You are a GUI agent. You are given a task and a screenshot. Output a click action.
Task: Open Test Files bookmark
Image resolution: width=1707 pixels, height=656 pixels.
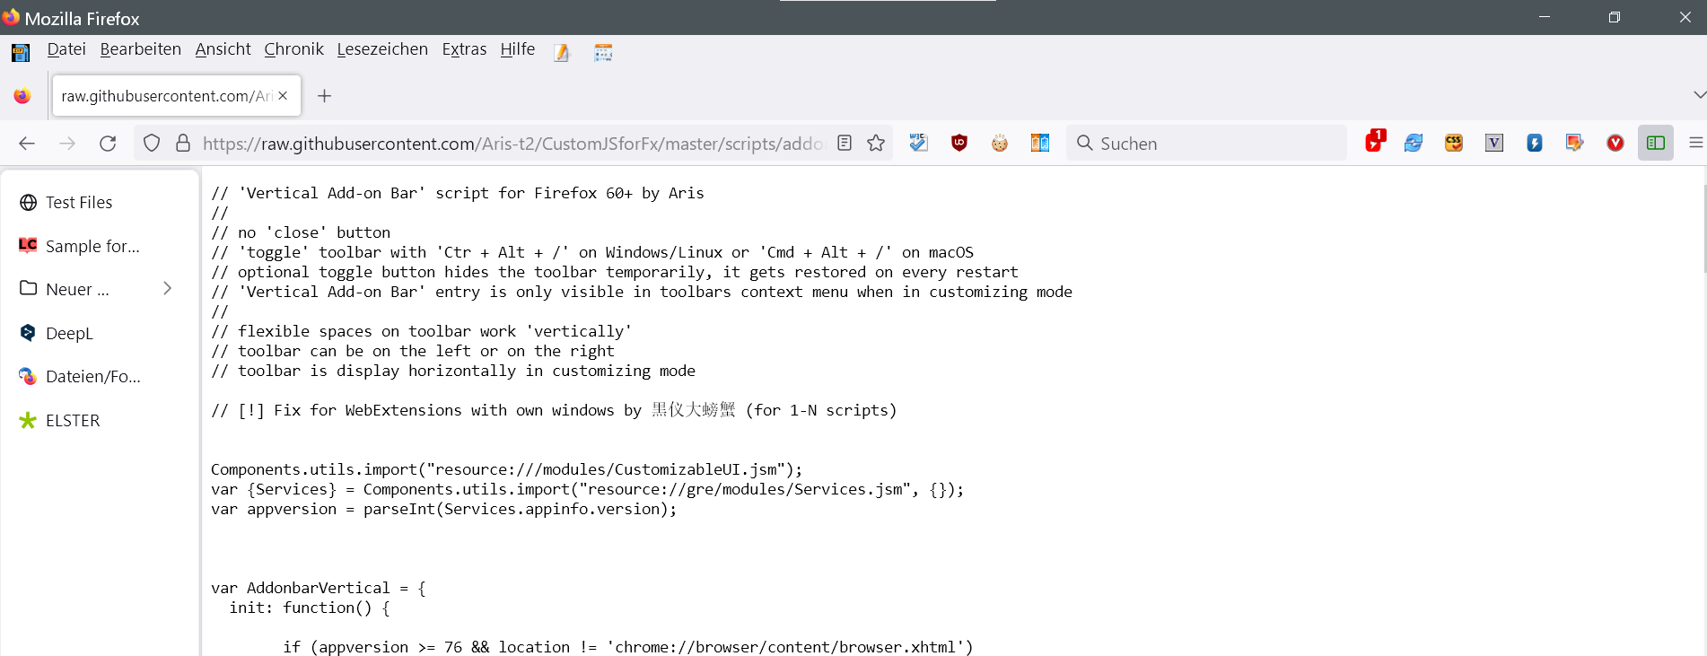[x=100, y=203]
